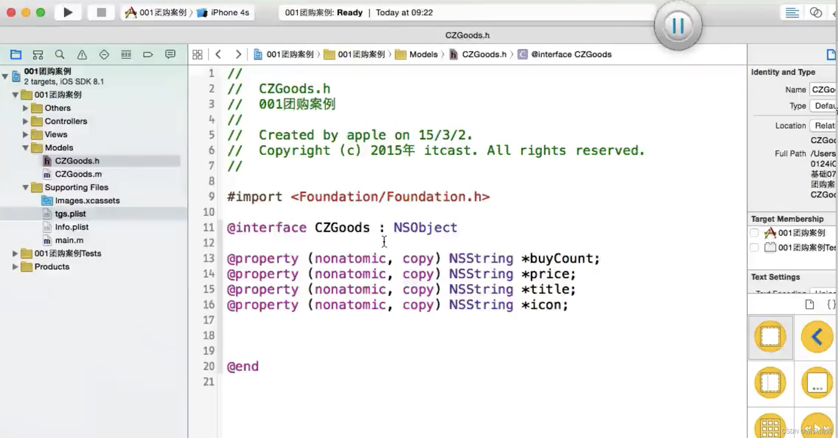Enable 001团购案例Tests target membership checkbox

[754, 247]
